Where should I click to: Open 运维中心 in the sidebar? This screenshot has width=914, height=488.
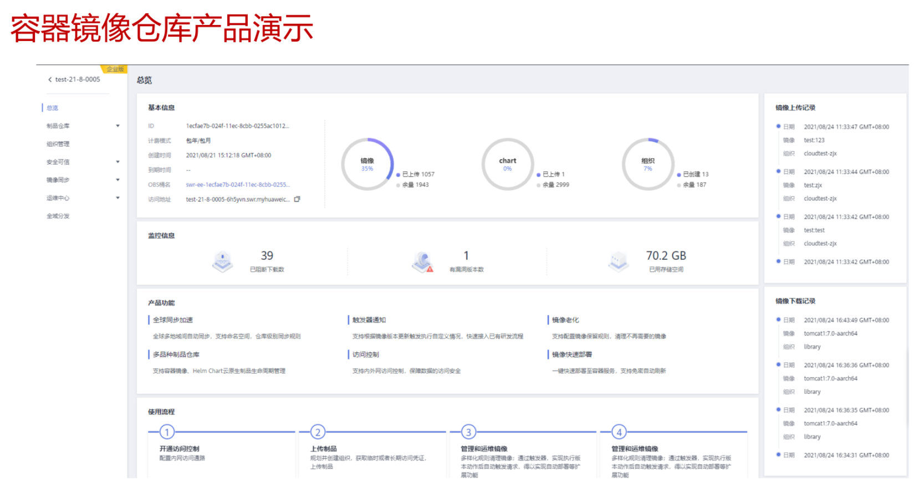click(x=58, y=198)
